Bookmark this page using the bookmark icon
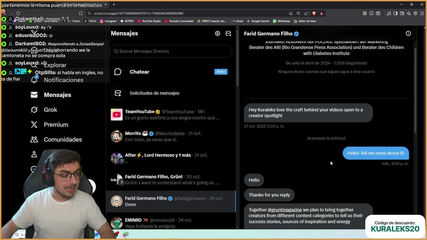427x240 pixels. (81, 13)
